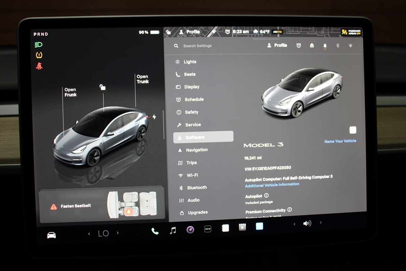
Task: Open the music note media app
Action: point(173,231)
